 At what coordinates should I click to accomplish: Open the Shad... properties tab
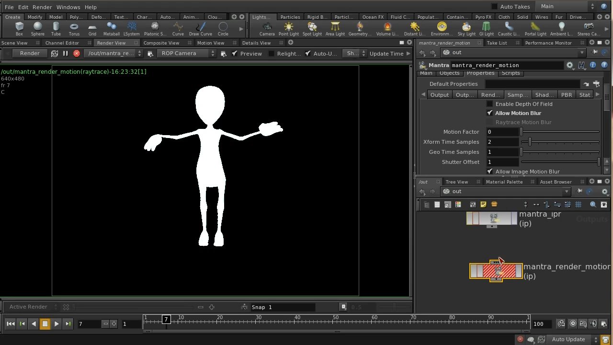pos(544,95)
